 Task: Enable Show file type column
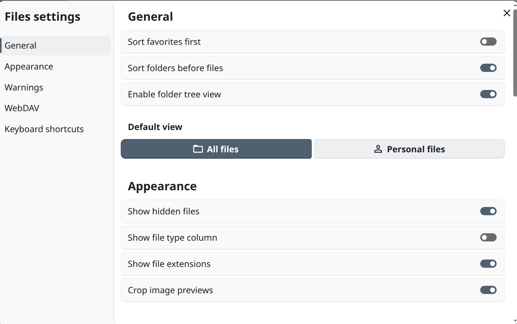point(488,237)
